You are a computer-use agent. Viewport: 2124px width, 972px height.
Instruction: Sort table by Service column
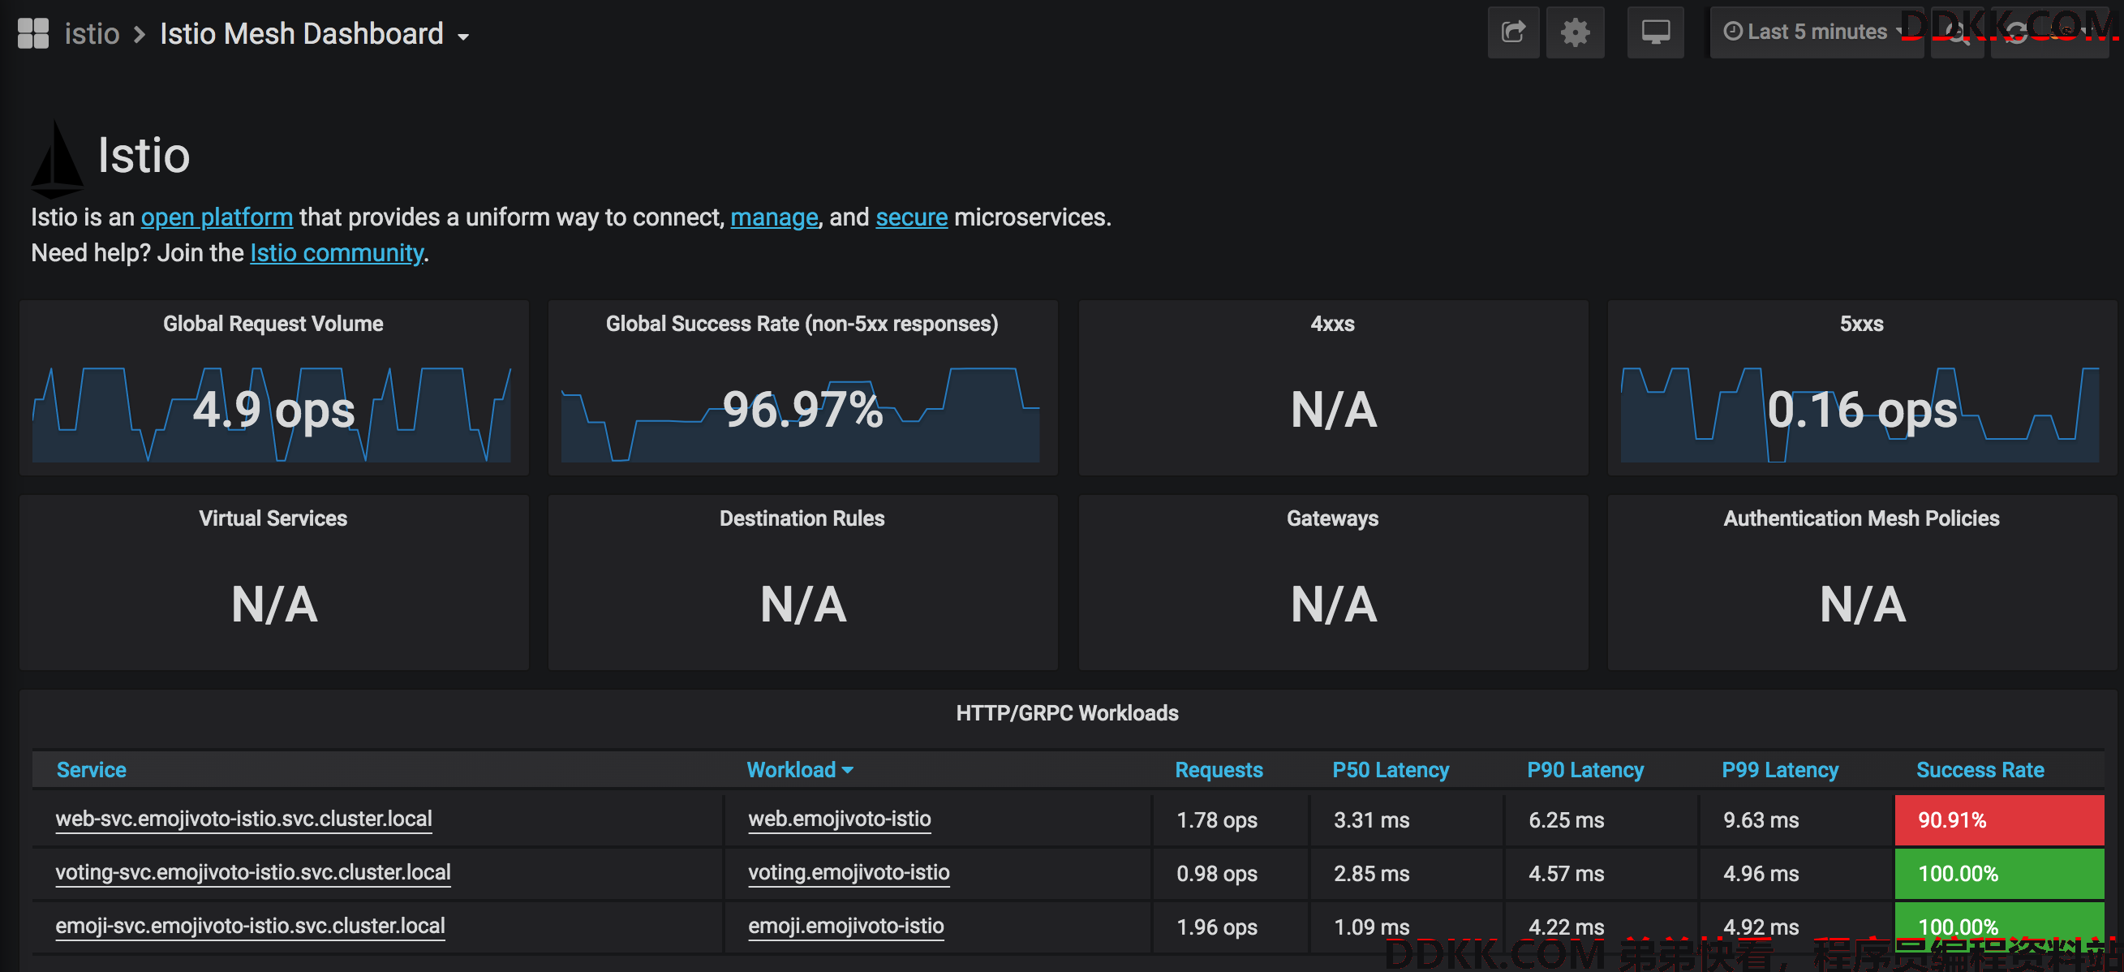(91, 769)
